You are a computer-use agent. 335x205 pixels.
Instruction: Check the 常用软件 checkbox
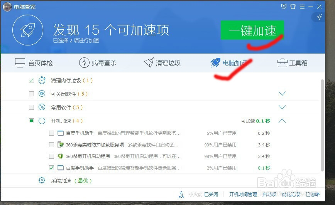point(31,107)
